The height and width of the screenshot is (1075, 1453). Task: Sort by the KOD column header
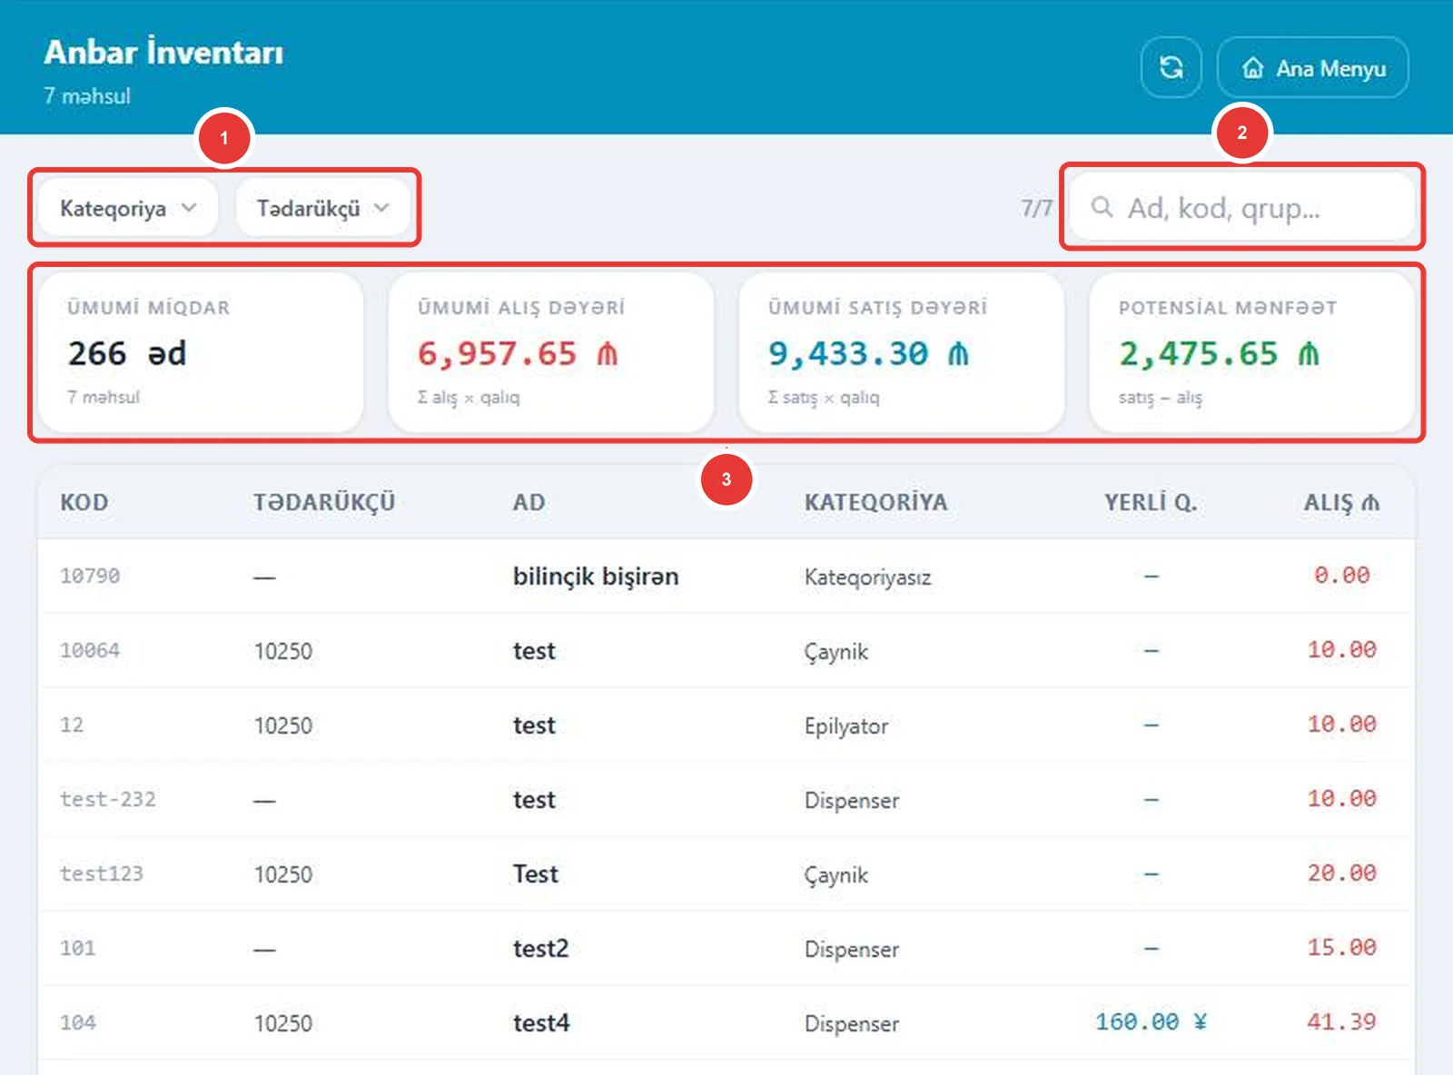(x=84, y=502)
